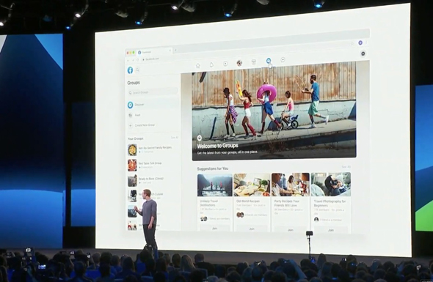Viewport: 433px width, 282px height.
Task: Open the Watch video icon
Action: [x=225, y=64]
